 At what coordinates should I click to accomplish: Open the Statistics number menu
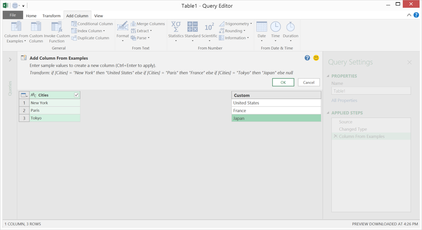click(x=176, y=32)
